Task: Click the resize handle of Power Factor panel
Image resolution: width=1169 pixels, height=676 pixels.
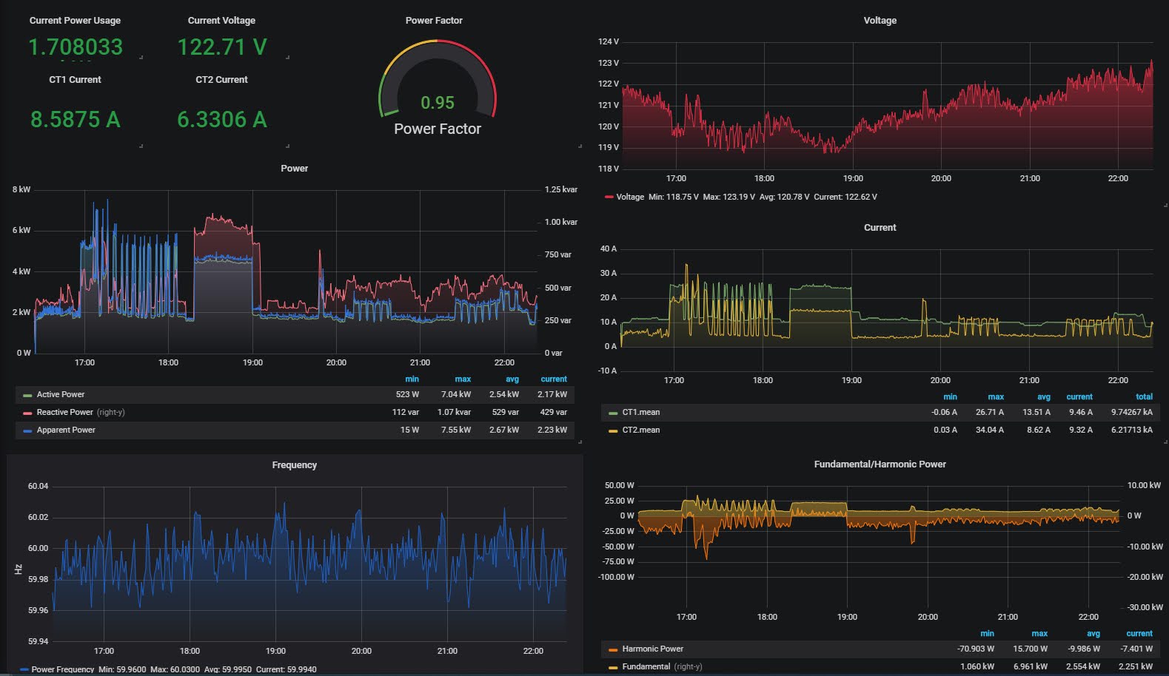Action: pos(580,146)
